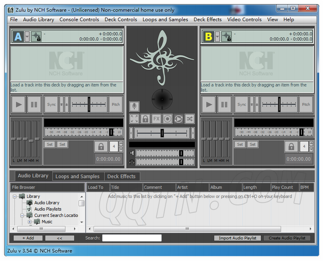Screen dimensions: 324x261
Task: Click the Search input field
Action: [132, 238]
